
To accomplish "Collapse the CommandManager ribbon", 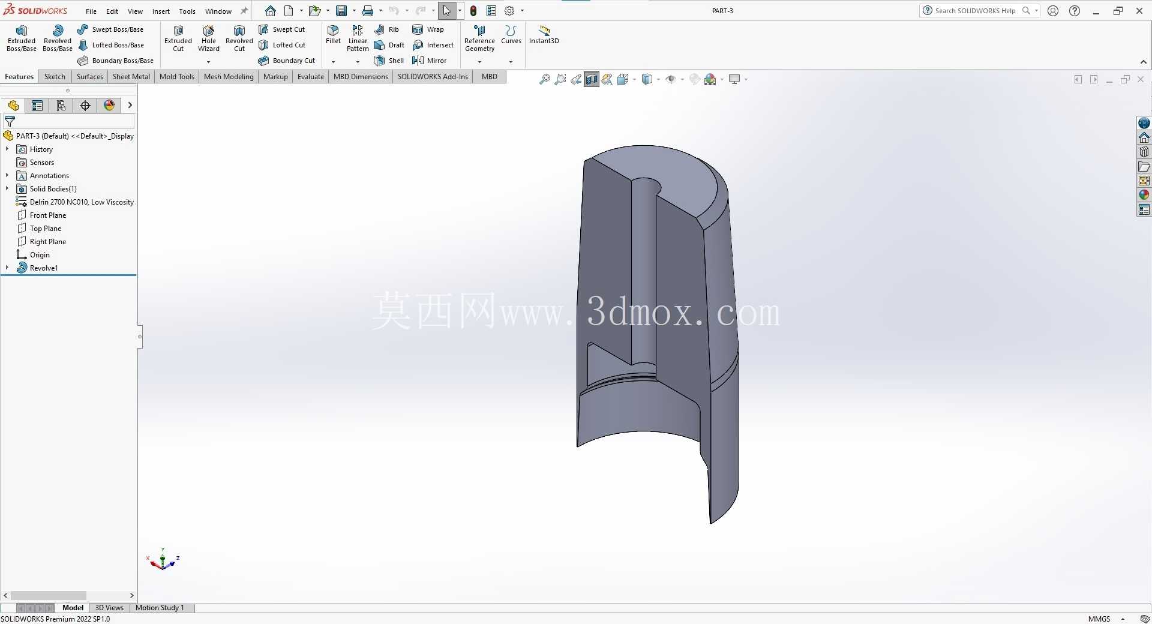I will 1144,62.
